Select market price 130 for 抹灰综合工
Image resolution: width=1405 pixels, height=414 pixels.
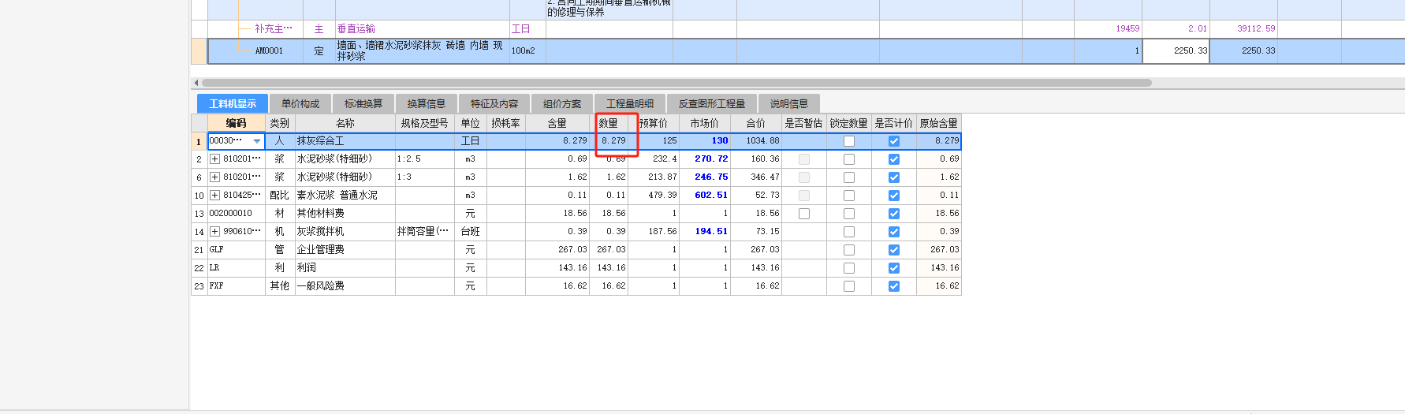point(705,141)
